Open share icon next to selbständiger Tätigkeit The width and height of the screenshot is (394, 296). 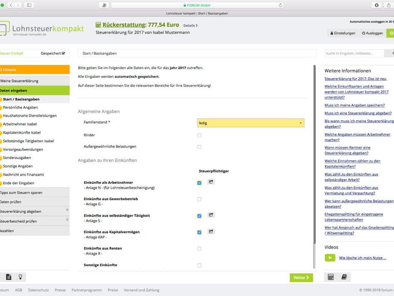click(211, 215)
